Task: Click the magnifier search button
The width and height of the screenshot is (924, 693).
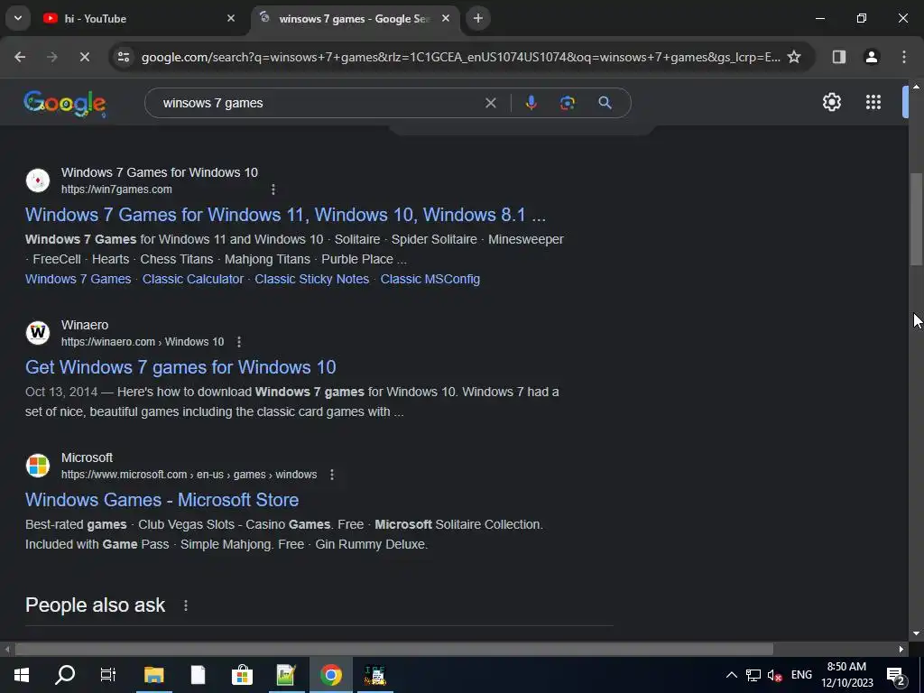Action: click(x=605, y=103)
